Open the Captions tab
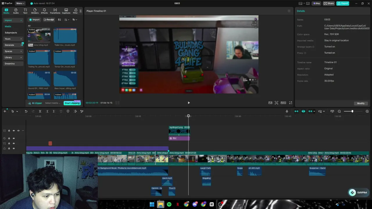The height and width of the screenshot is (209, 372). pos(66,11)
